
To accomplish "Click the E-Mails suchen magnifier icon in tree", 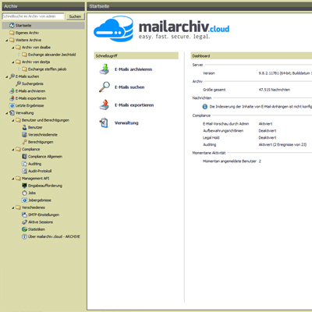I will click(12, 76).
